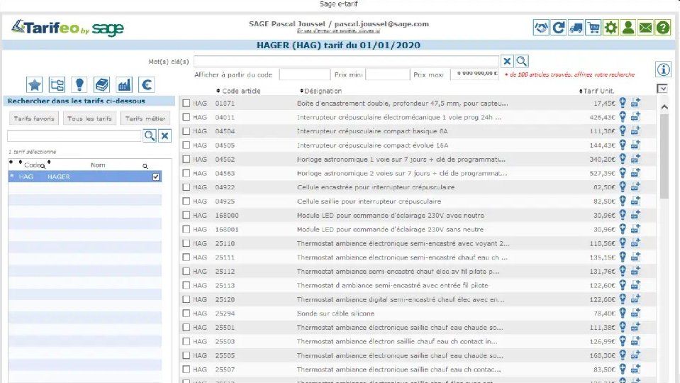Tick checkbox for article 168000

click(x=186, y=215)
